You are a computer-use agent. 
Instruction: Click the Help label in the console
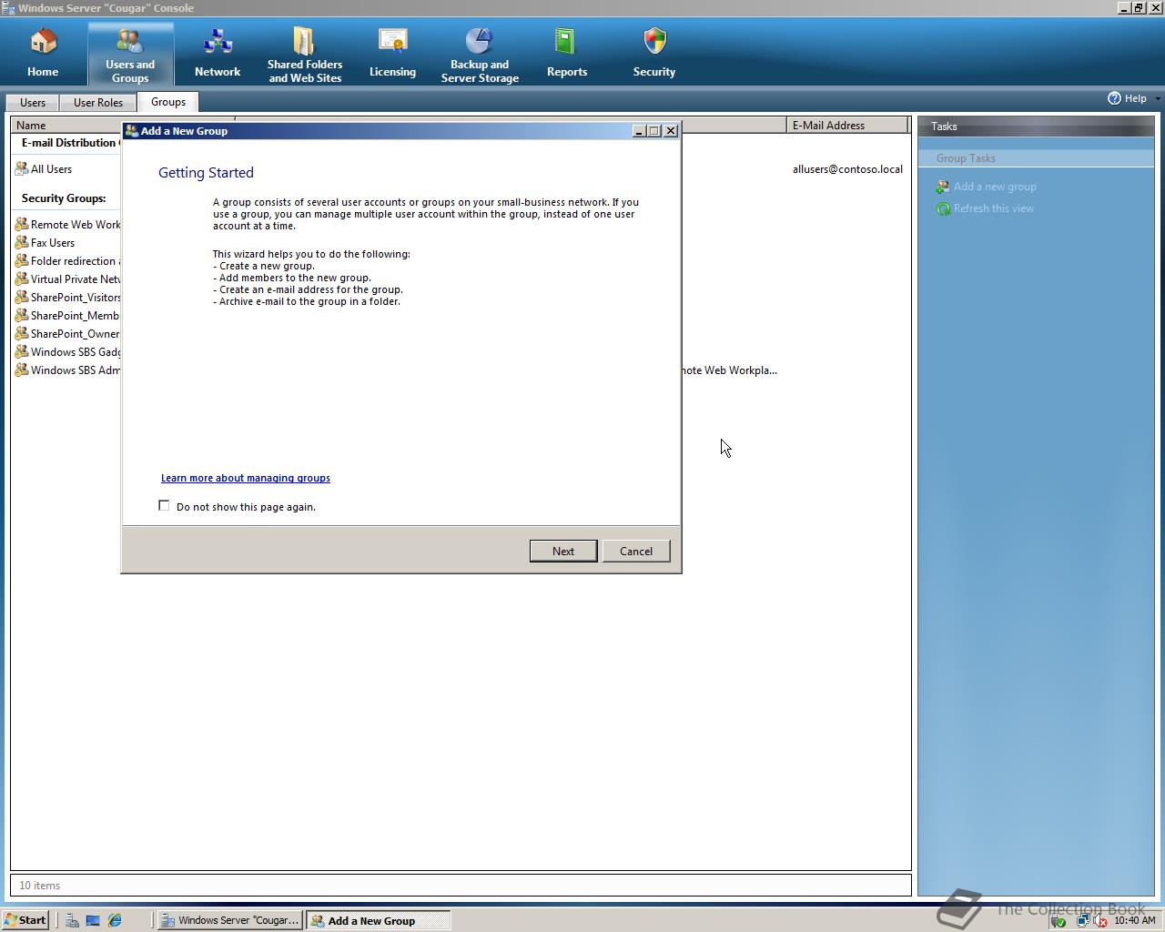(x=1135, y=98)
